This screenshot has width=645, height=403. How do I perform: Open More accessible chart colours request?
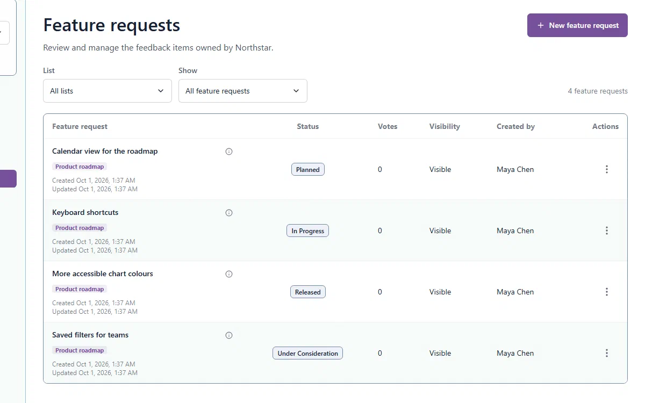[x=103, y=274]
